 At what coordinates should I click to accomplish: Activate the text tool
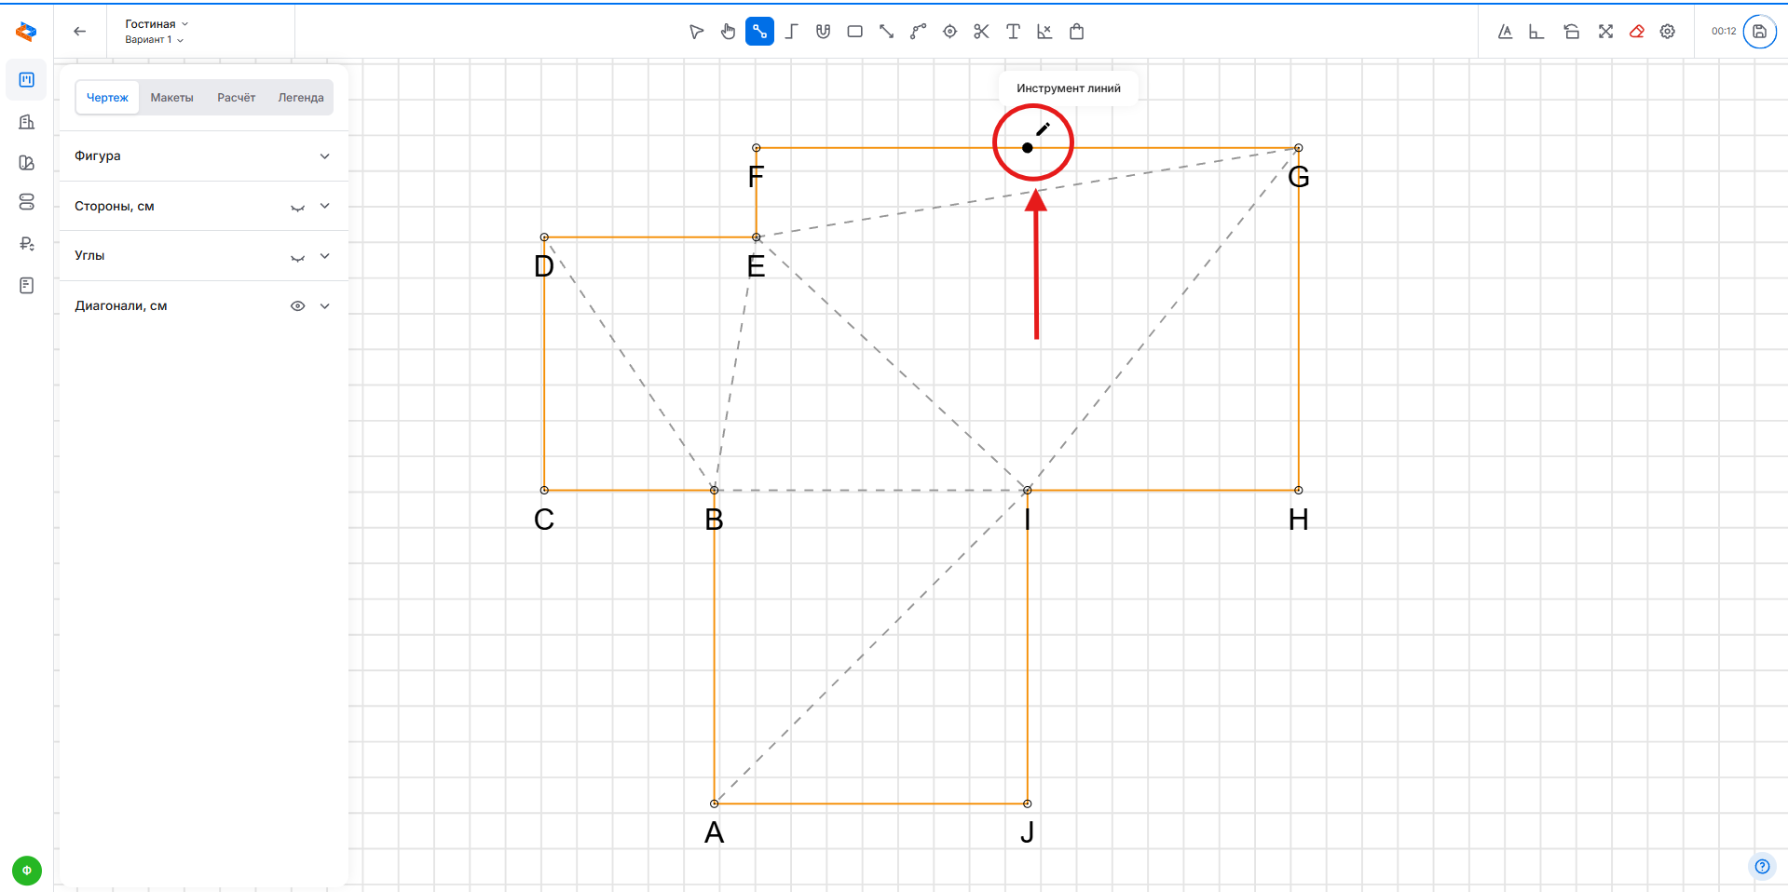tap(1013, 32)
